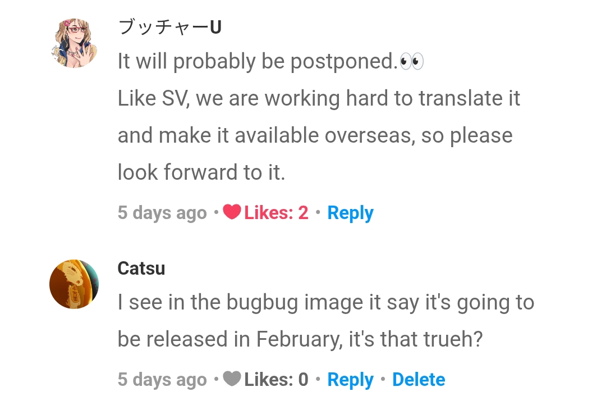Viewport: 606px width, 405px height.
Task: Click the "and make it available overseas" line
Action: point(315,136)
